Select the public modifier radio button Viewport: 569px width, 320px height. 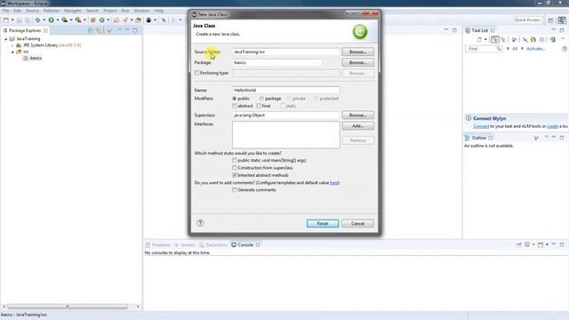coord(235,99)
